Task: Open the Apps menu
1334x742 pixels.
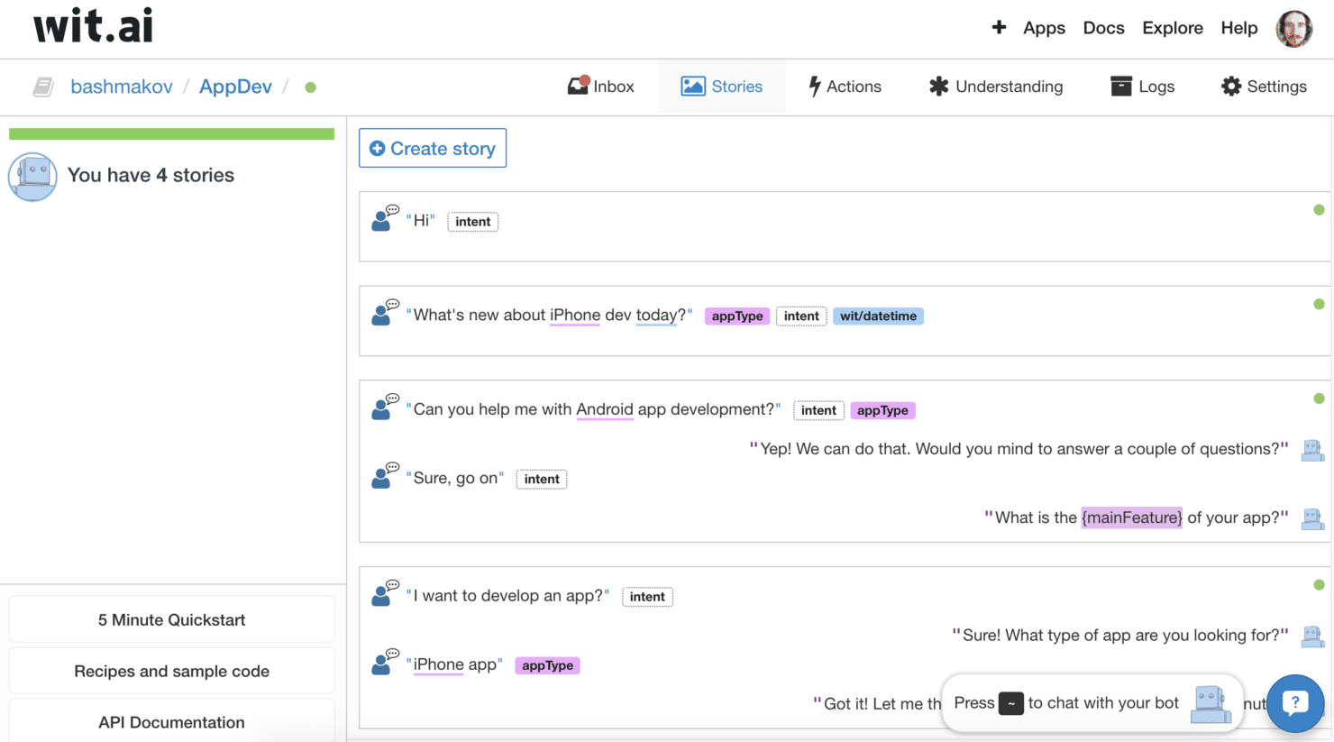Action: pos(1044,28)
